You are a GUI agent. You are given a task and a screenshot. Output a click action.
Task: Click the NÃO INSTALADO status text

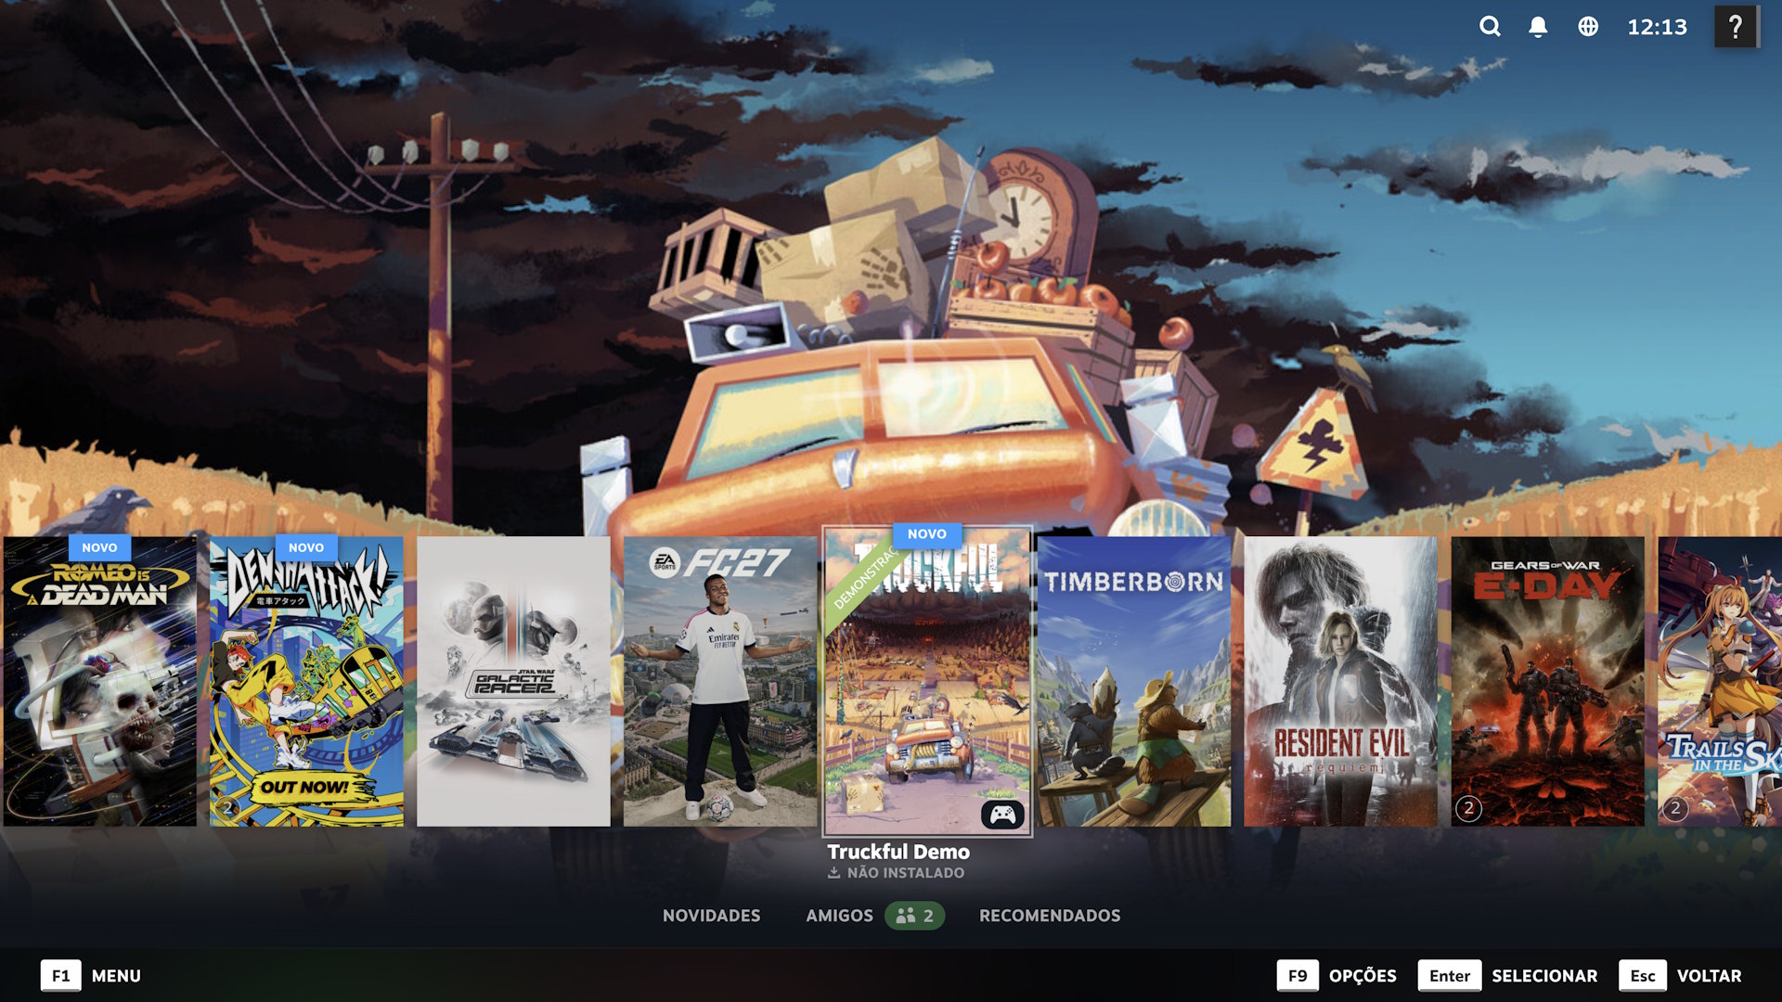[906, 873]
